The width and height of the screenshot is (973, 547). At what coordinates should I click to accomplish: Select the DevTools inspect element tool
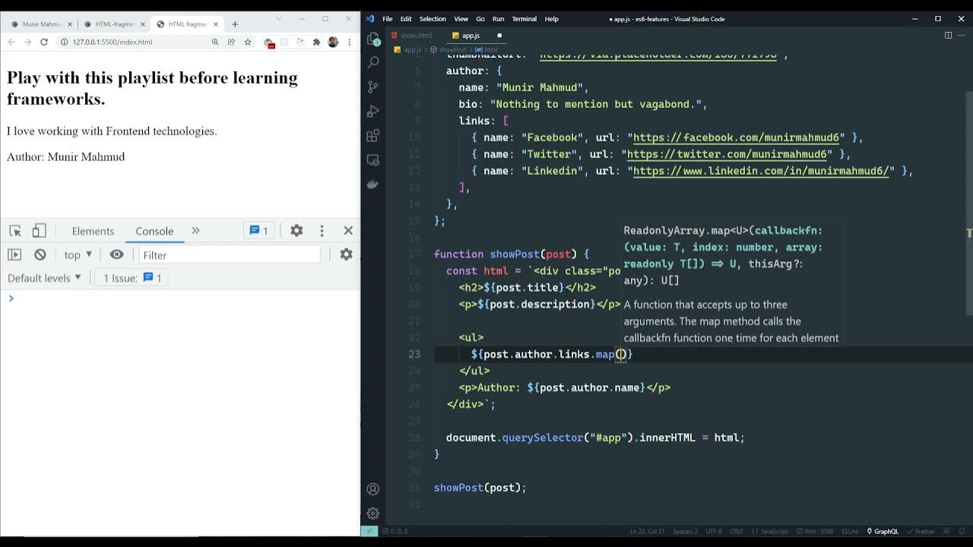(x=15, y=230)
